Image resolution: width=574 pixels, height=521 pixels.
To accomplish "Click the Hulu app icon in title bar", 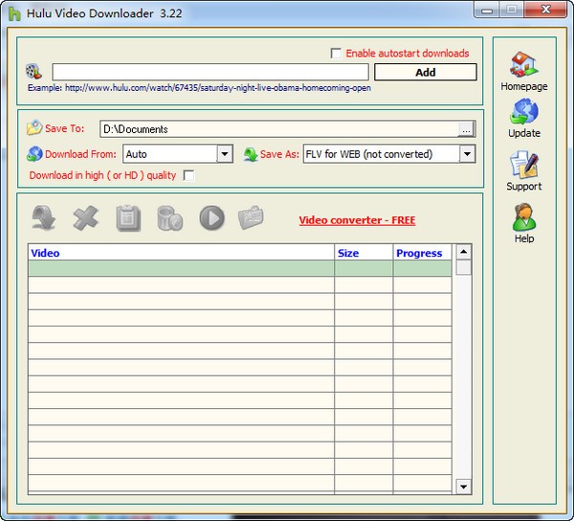I will [x=14, y=13].
